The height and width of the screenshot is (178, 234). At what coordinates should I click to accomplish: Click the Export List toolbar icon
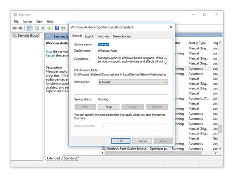[49, 28]
